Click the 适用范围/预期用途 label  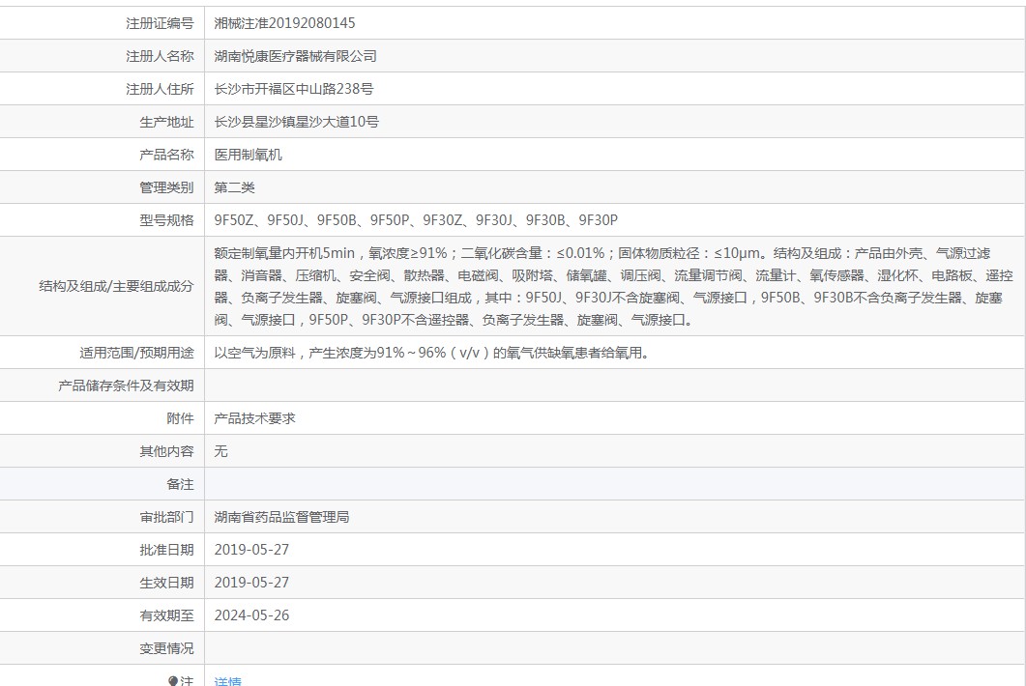tap(136, 353)
